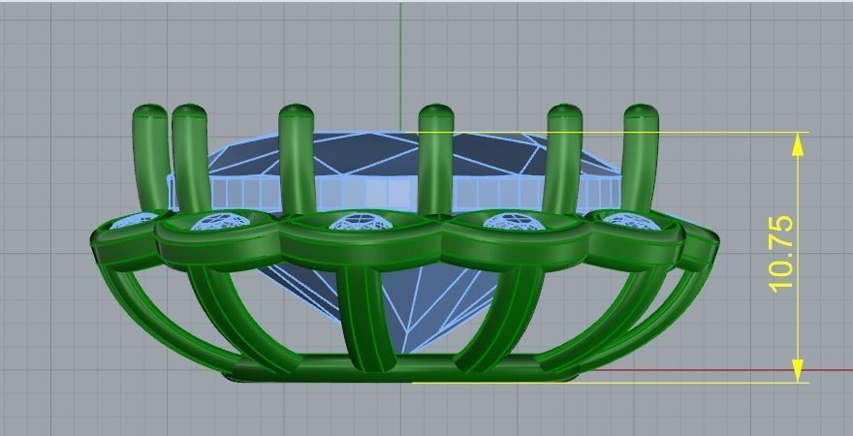The height and width of the screenshot is (436, 853).
Task: Click the upper arrowhead of the dimension line
Action: point(798,144)
